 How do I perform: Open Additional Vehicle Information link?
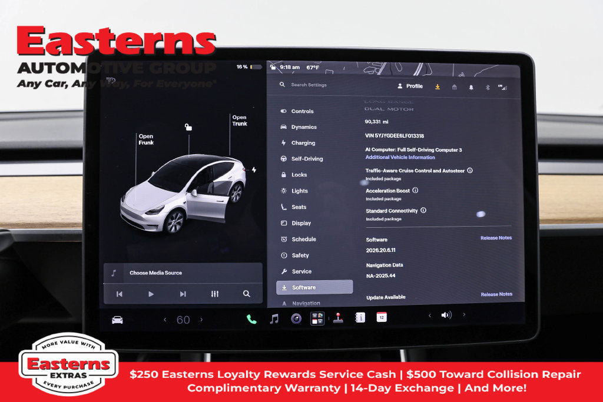tap(400, 157)
